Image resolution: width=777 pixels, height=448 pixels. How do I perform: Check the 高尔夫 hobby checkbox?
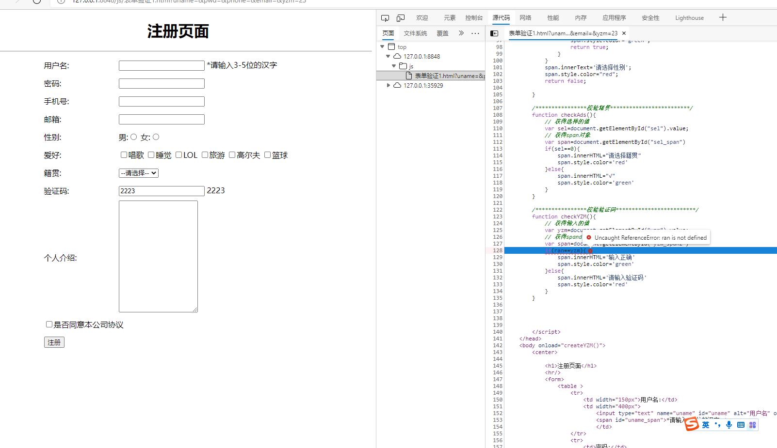pyautogui.click(x=232, y=155)
